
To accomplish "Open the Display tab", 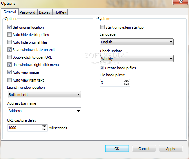I will click(x=45, y=12).
